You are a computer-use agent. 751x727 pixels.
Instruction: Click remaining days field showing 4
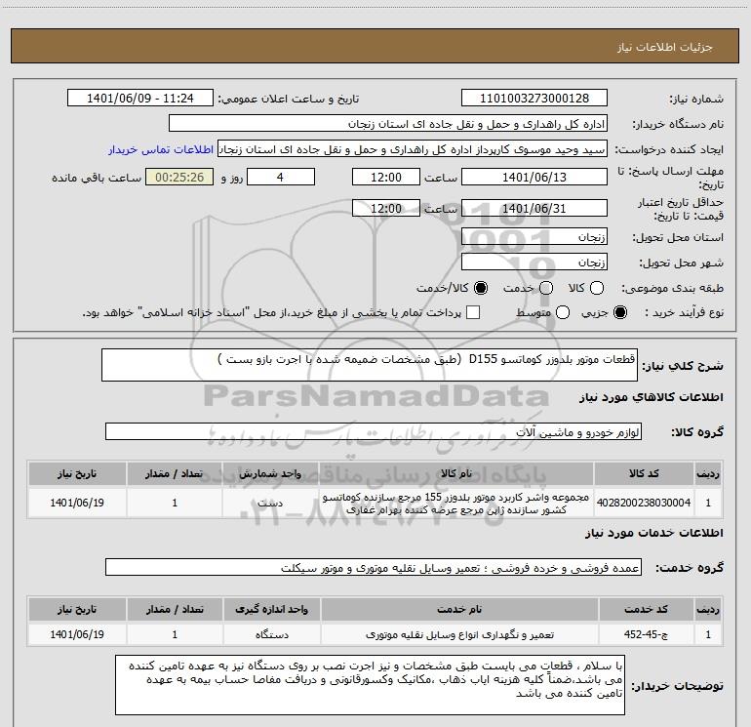tap(281, 177)
